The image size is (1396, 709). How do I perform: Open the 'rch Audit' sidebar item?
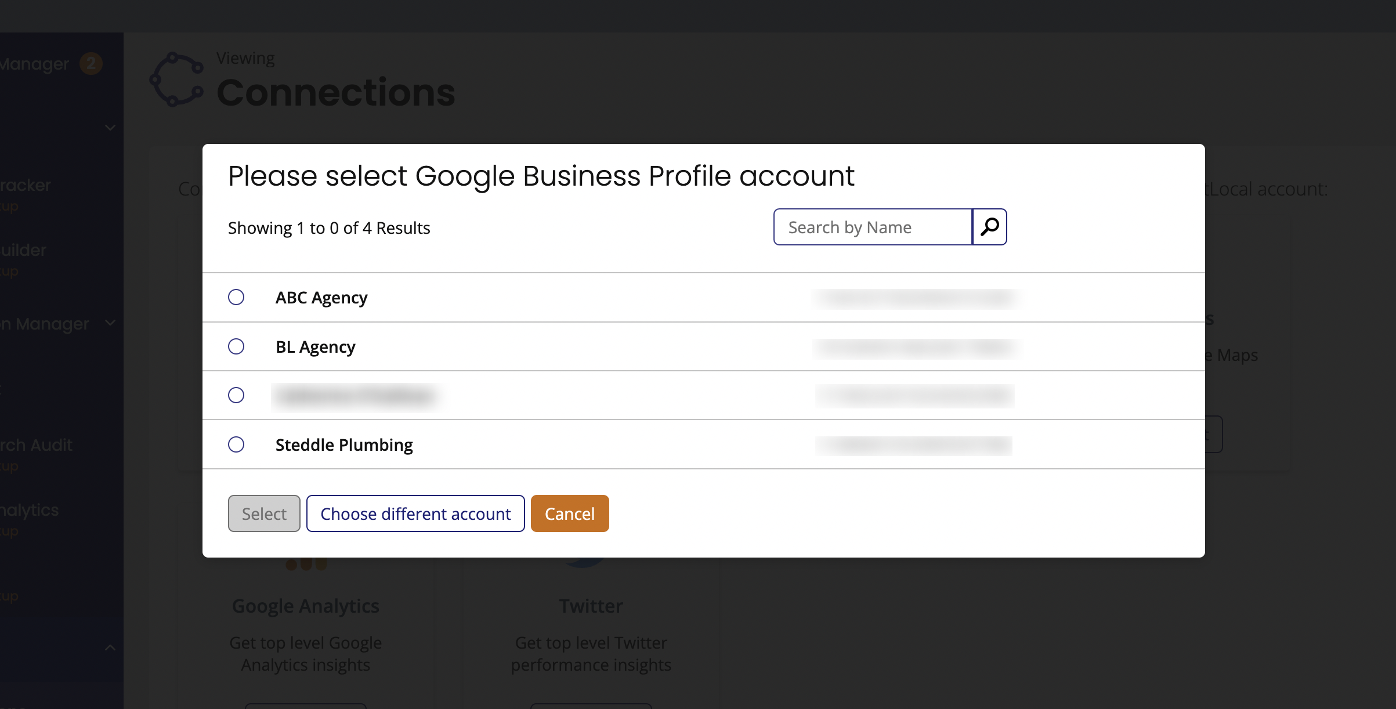(x=36, y=445)
